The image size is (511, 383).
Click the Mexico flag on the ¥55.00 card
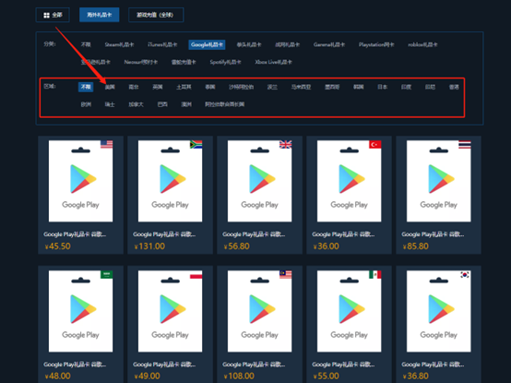[x=375, y=274]
